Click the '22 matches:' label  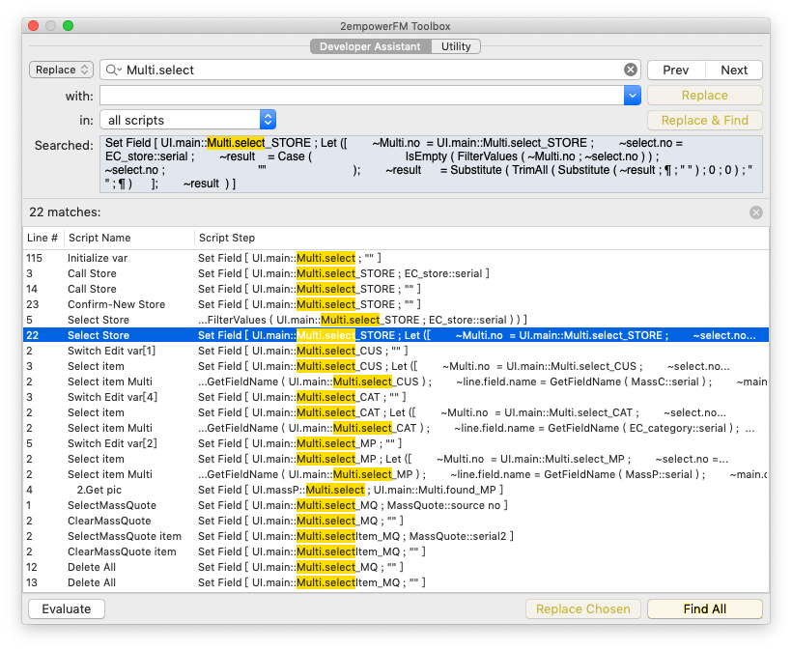click(x=65, y=212)
